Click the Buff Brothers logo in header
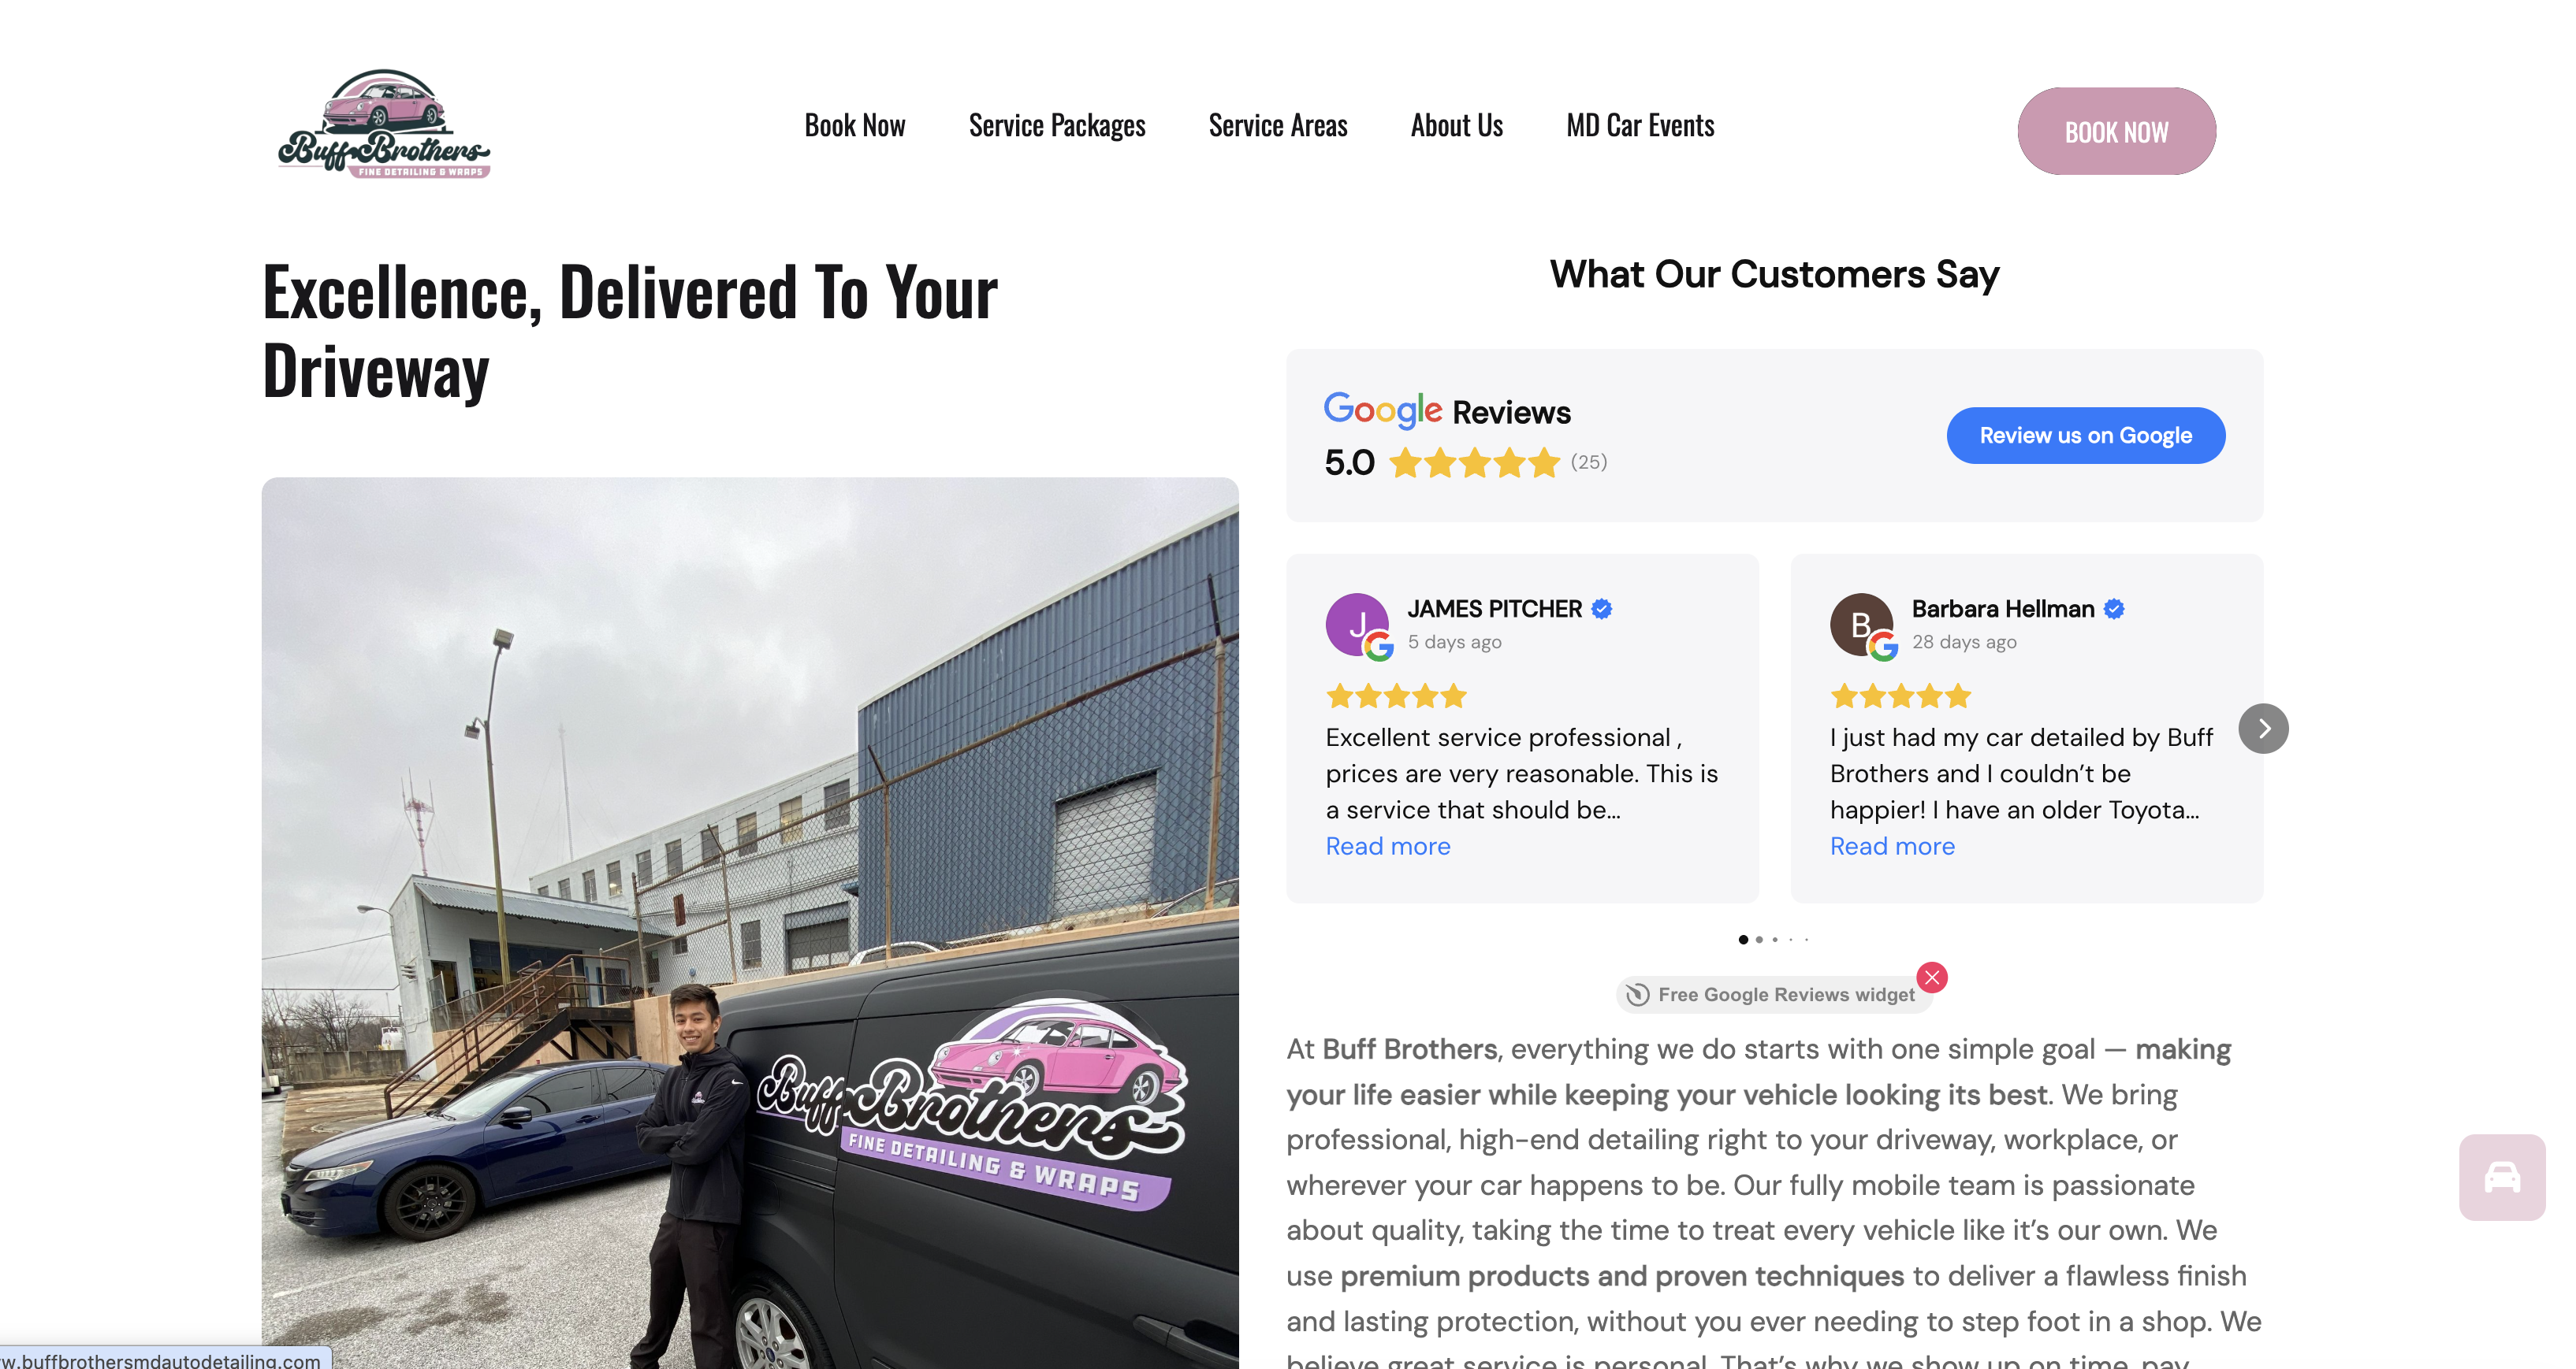This screenshot has width=2576, height=1369. 384,124
